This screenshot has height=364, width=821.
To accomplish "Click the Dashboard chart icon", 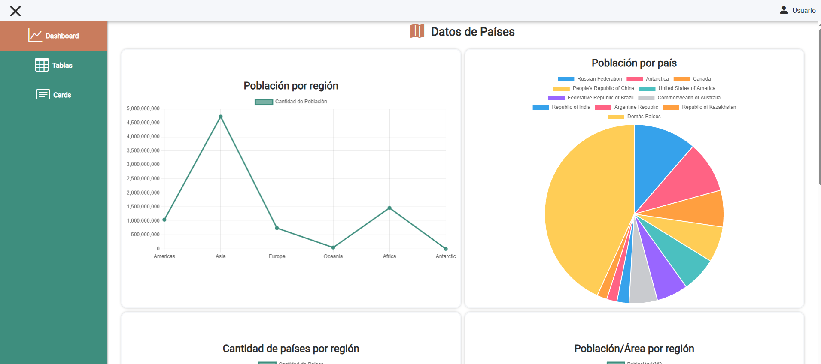I will [x=35, y=36].
